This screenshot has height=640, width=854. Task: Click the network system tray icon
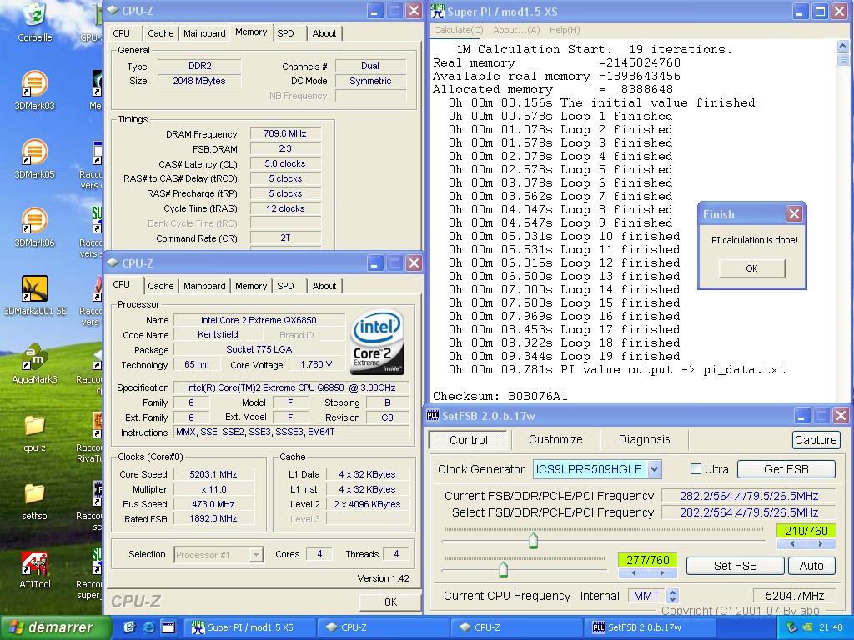791,627
